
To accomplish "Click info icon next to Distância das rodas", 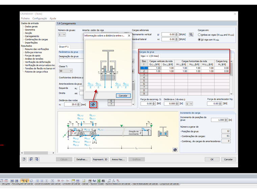I will point(93,105).
